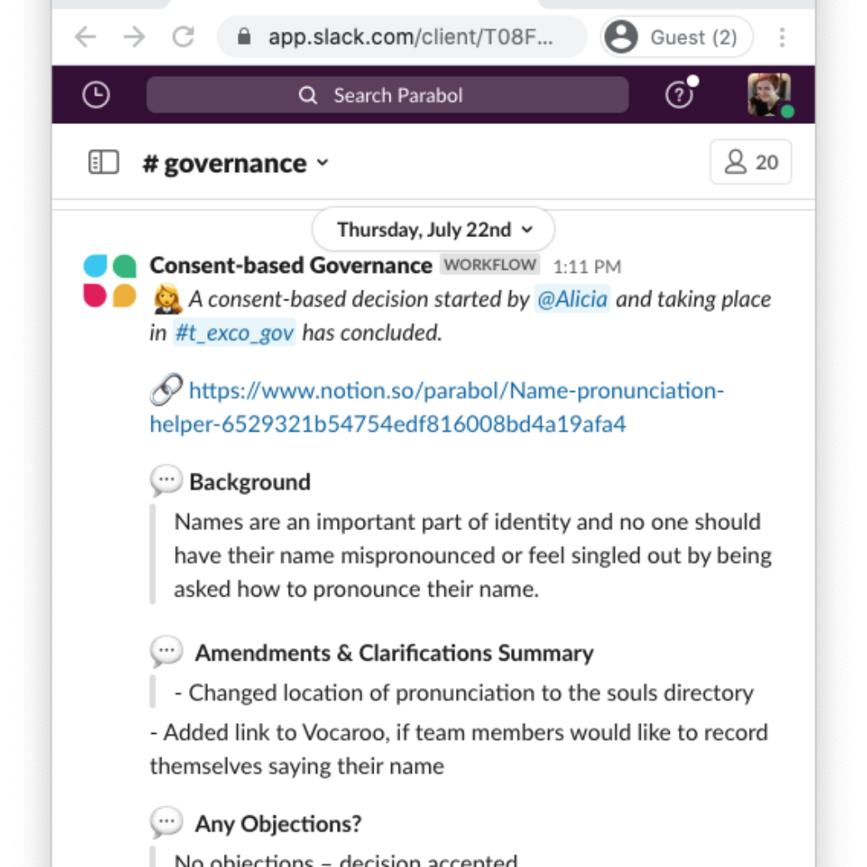
Task: Go forward in browser history
Action: coord(134,37)
